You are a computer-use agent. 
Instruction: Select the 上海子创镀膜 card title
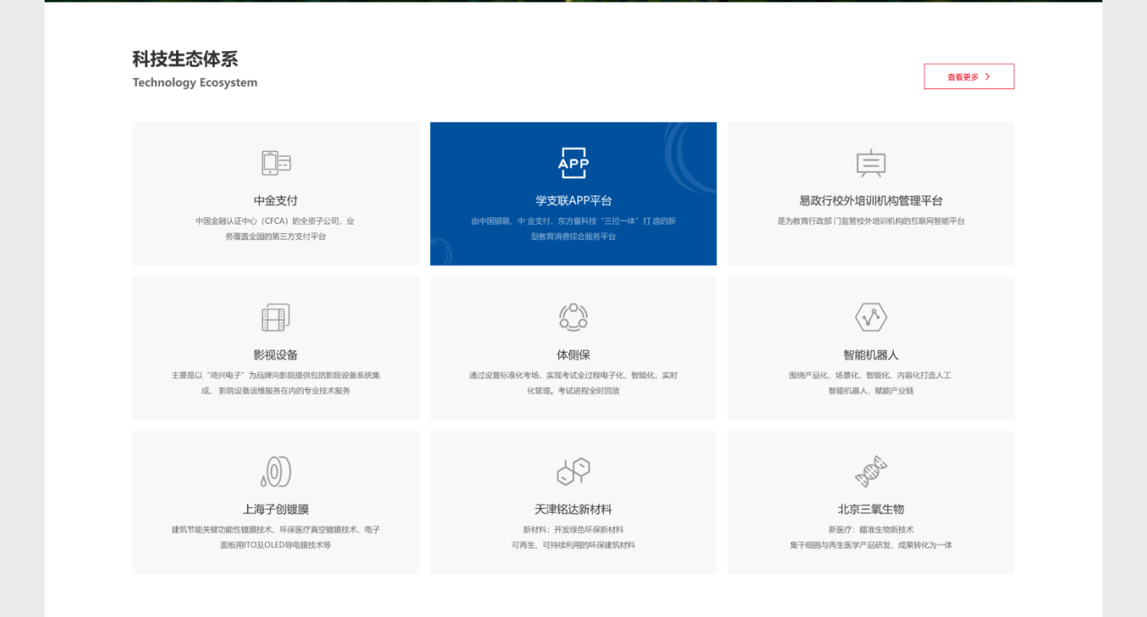276,510
